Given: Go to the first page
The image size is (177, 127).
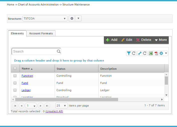Looking at the screenshot, I should tap(15, 106).
